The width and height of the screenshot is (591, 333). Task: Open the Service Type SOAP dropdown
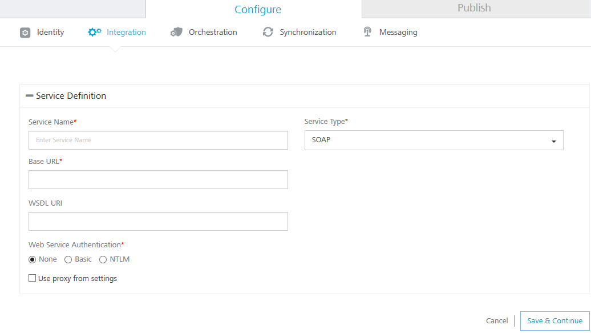click(x=434, y=140)
